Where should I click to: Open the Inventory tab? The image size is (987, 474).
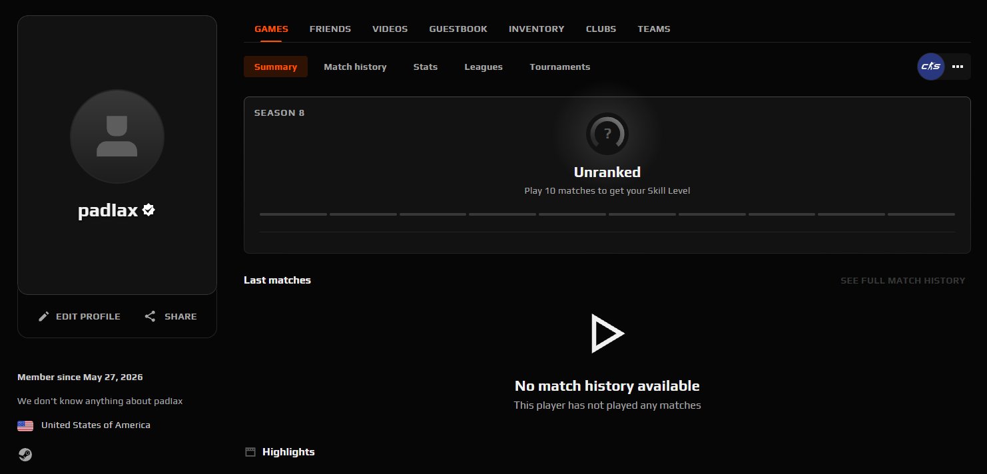tap(536, 29)
